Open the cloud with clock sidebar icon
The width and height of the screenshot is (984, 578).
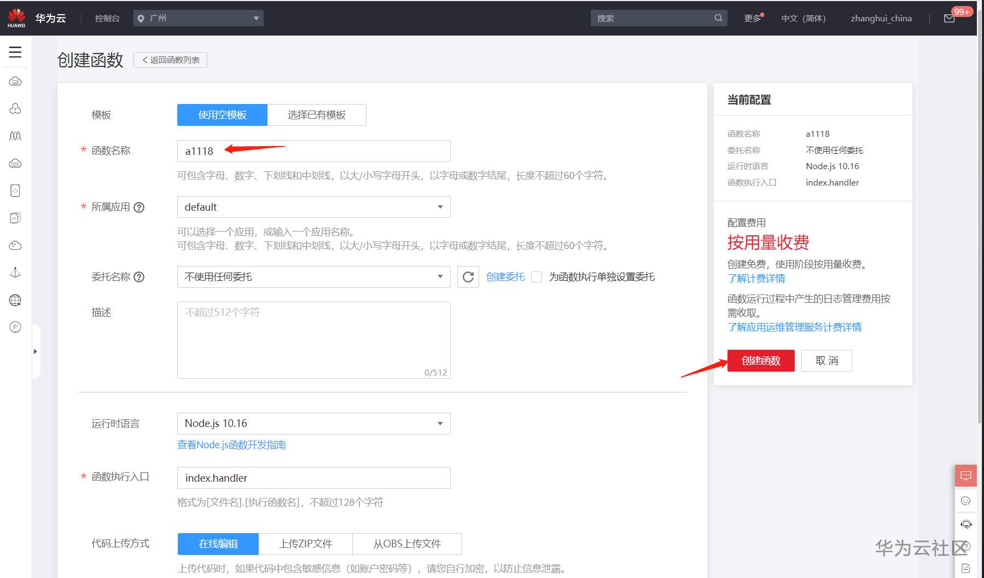tap(15, 245)
